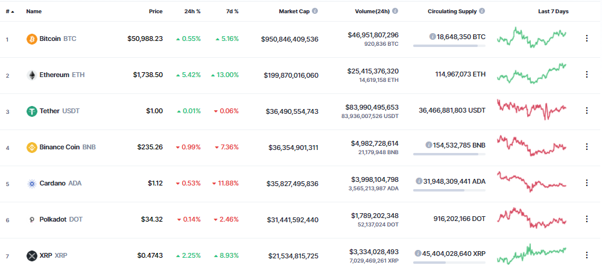
Task: Open the three-dot menu for Bitcoin
Action: [x=586, y=39]
